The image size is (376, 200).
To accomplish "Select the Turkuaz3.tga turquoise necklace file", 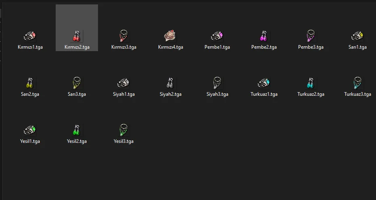I will coord(357,83).
